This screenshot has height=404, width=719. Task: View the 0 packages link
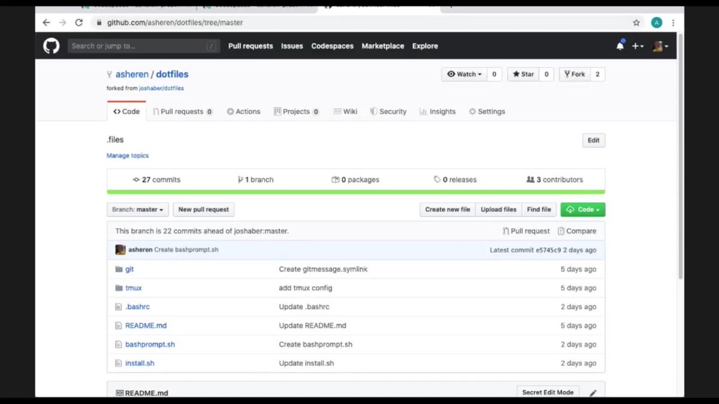coord(355,180)
